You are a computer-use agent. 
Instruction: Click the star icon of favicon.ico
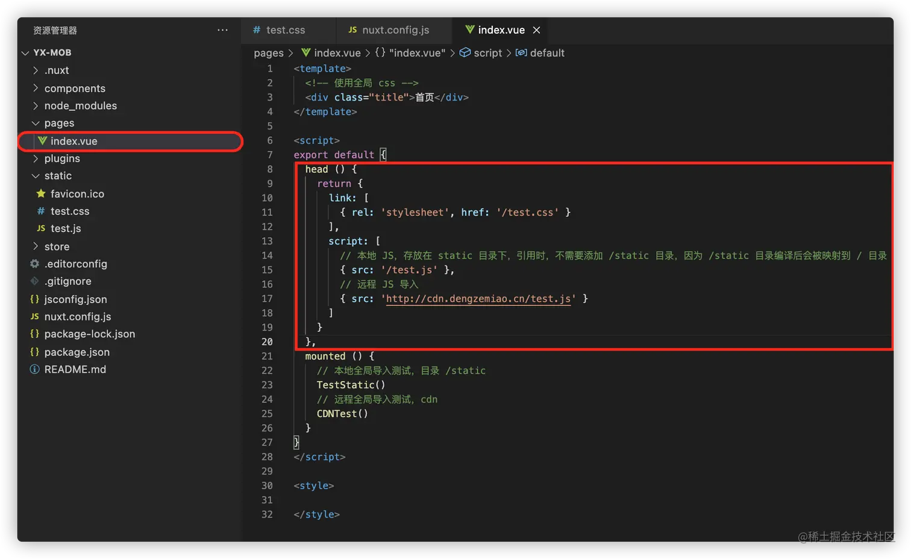coord(41,193)
